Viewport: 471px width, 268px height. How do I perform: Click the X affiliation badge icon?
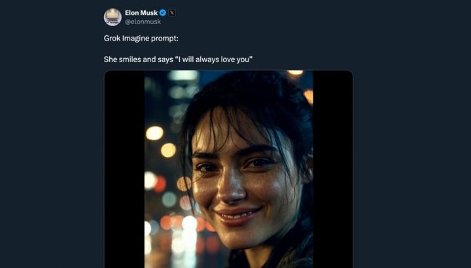(172, 12)
